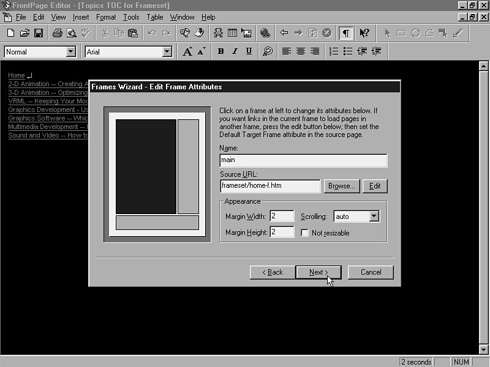Image resolution: width=490 pixels, height=367 pixels.
Task: Toggle the Show/Hide paragraph marks button
Action: coord(346,33)
